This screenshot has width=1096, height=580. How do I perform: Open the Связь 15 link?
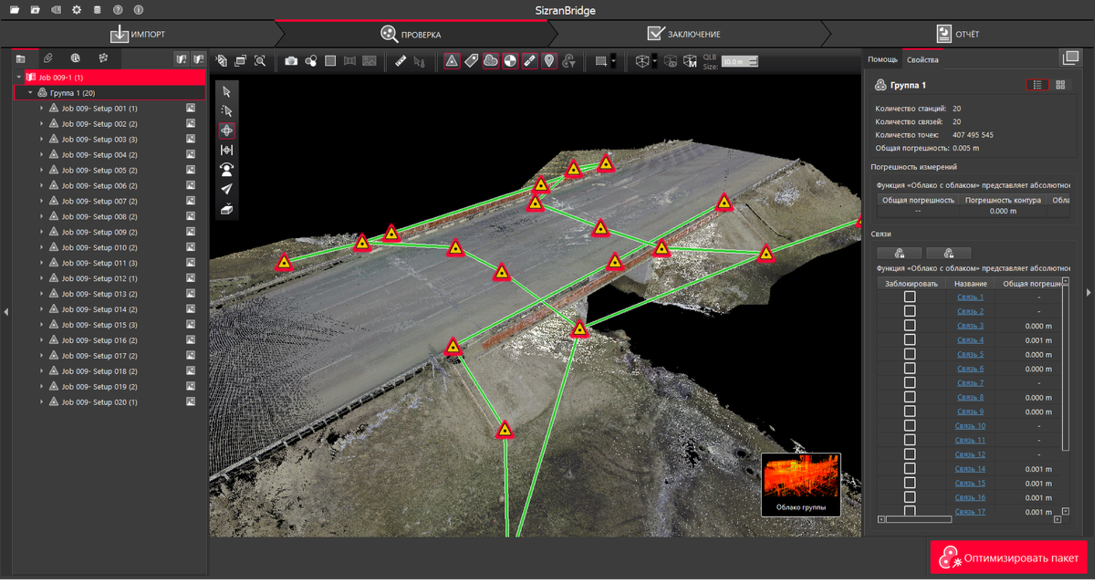pyautogui.click(x=970, y=483)
